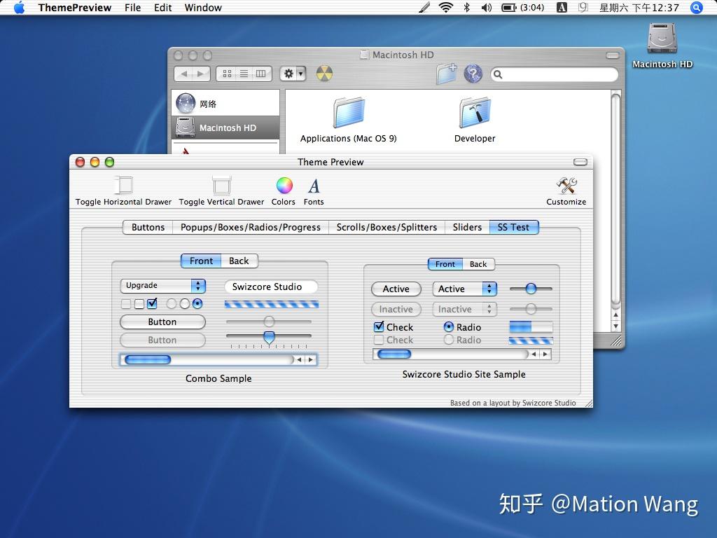Open the Window menu
This screenshot has width=717, height=538.
(x=203, y=8)
